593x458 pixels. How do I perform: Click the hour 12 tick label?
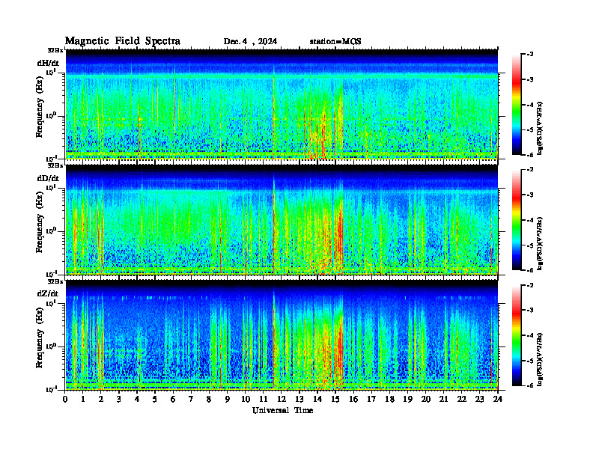[282, 400]
